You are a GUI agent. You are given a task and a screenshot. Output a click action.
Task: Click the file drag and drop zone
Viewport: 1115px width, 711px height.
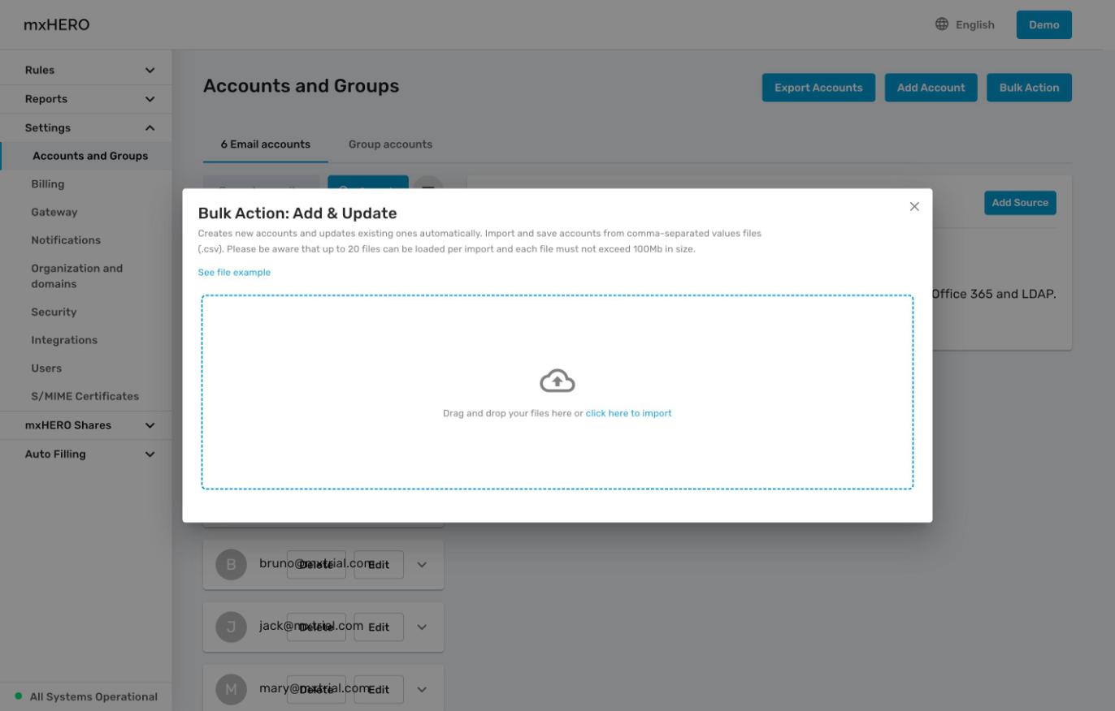[x=557, y=392]
